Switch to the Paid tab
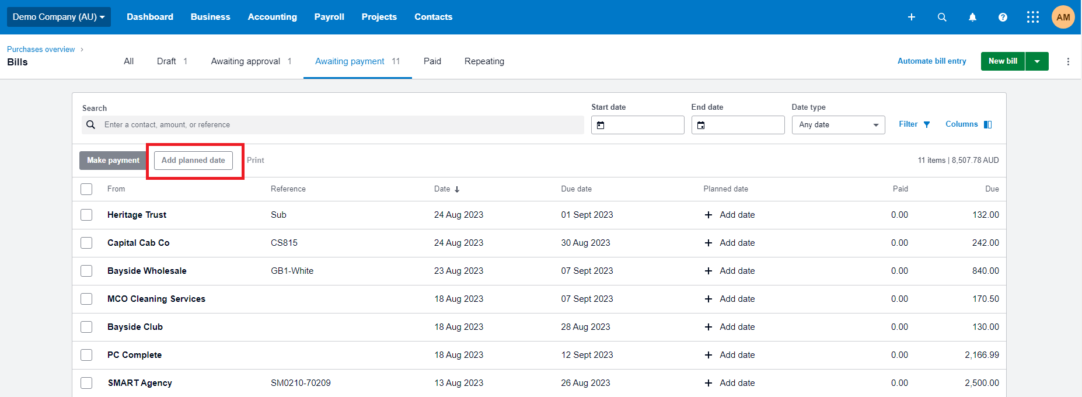 (x=432, y=61)
